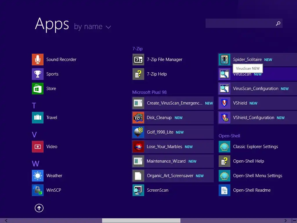Click the up arrow to return to Start

39,208
